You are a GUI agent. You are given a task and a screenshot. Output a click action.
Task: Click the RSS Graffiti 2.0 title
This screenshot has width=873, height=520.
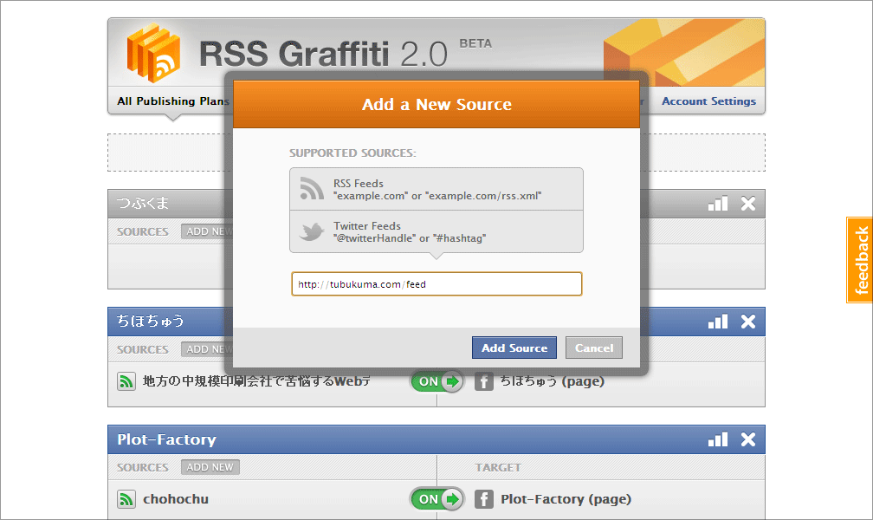click(x=323, y=54)
